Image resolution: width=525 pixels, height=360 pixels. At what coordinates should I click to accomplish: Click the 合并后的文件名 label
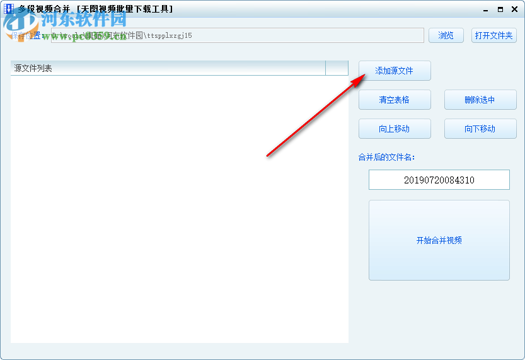[x=386, y=157]
